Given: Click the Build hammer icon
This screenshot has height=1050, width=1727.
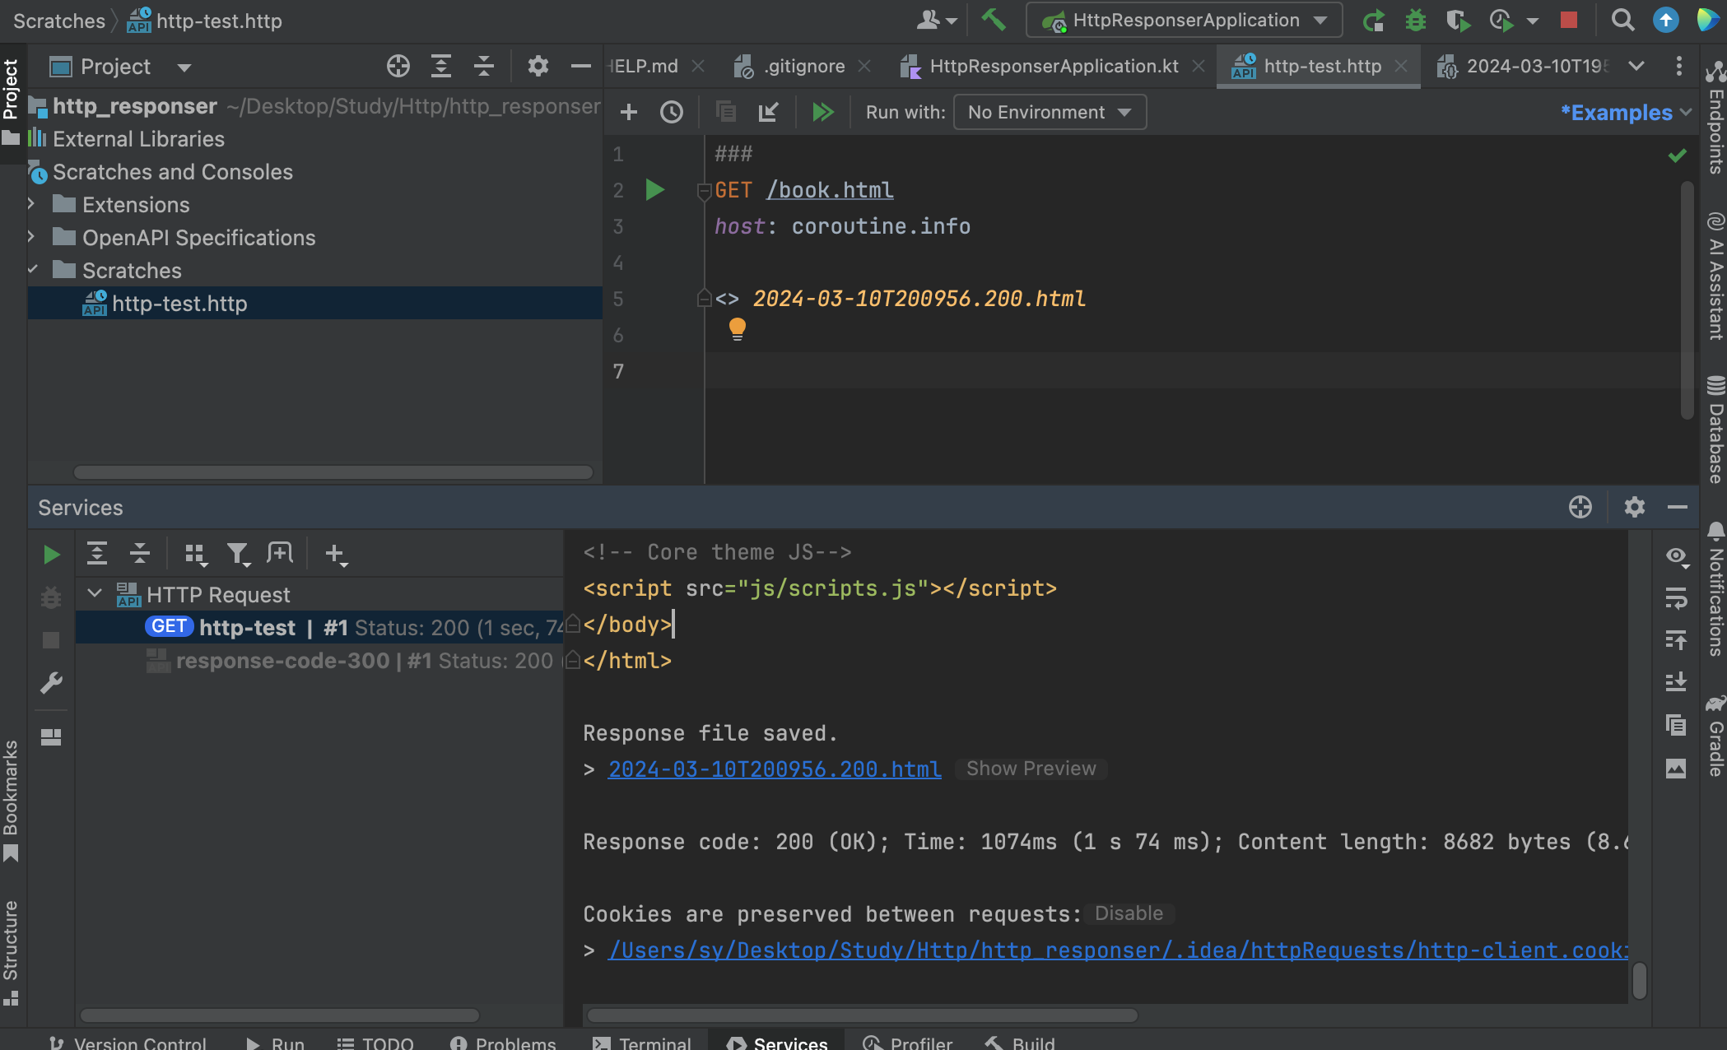Looking at the screenshot, I should pyautogui.click(x=994, y=20).
